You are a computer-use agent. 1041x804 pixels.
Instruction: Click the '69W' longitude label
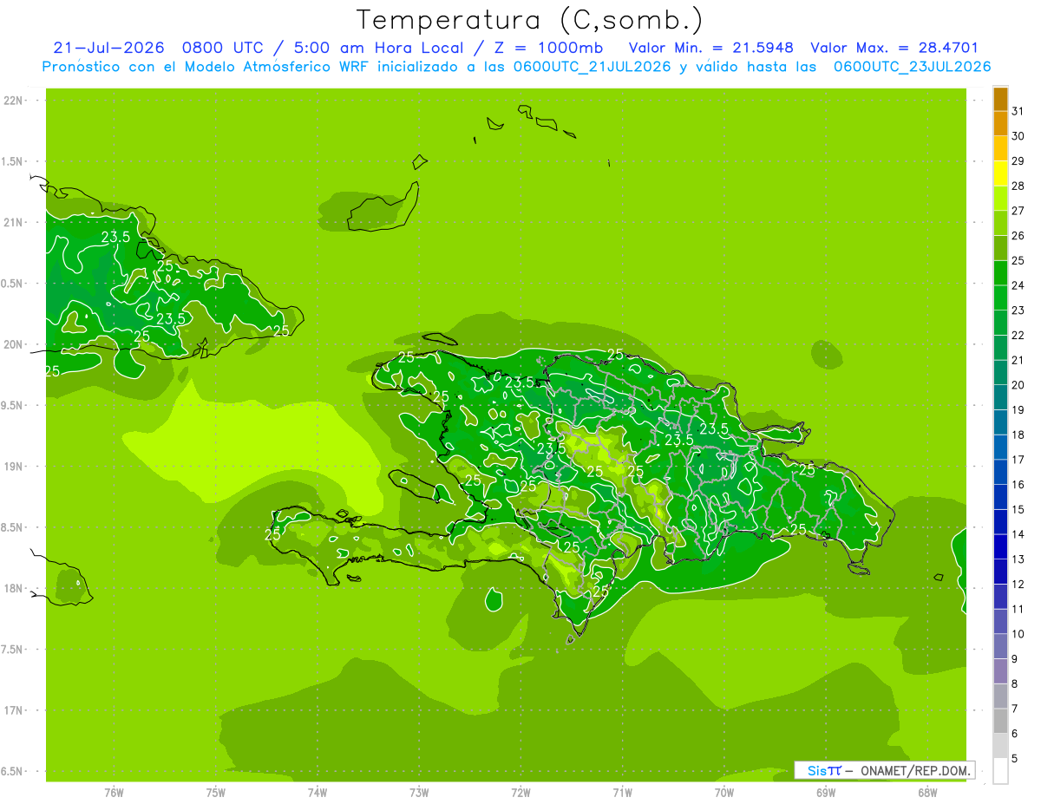[x=826, y=793]
